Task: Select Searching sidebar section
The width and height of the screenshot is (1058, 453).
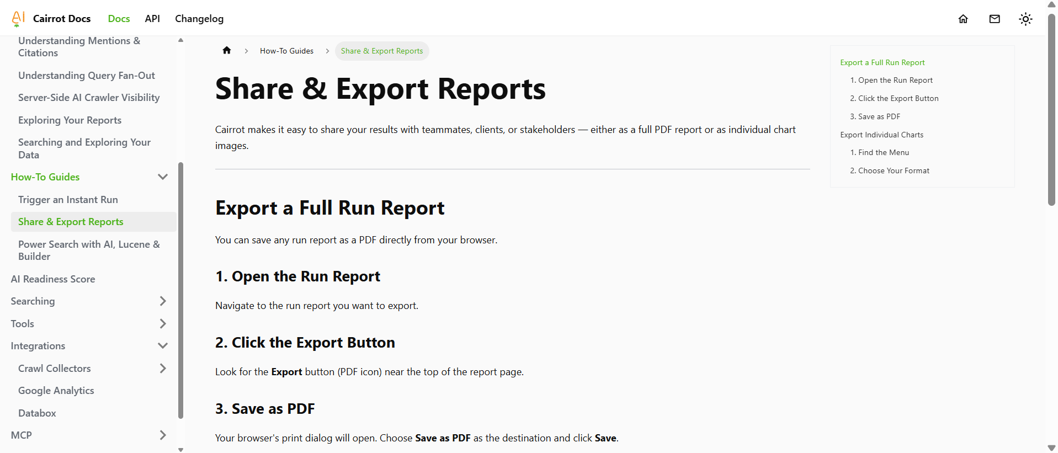Action: click(x=33, y=301)
